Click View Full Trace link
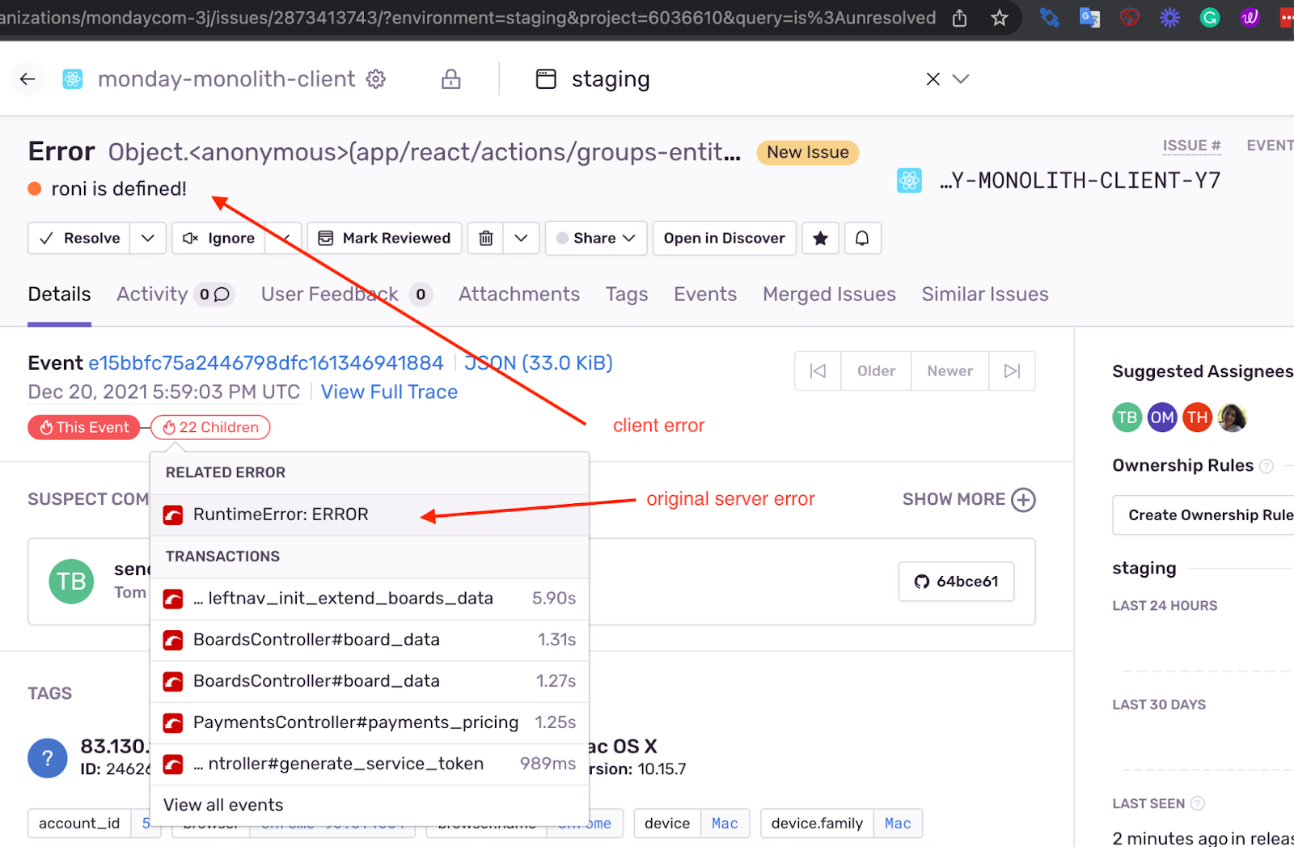 pos(389,392)
